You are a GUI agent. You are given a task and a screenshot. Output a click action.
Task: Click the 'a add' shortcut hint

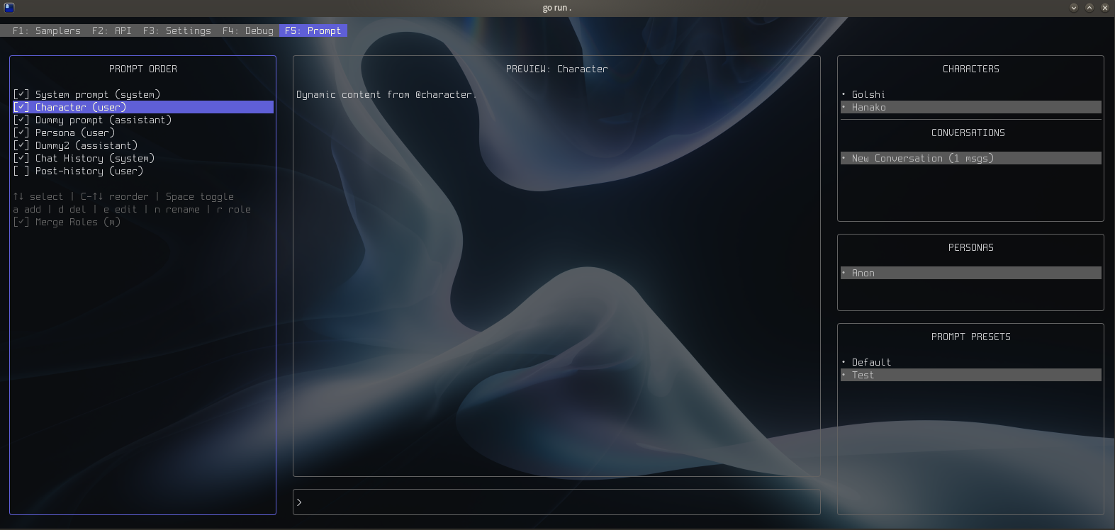click(27, 209)
